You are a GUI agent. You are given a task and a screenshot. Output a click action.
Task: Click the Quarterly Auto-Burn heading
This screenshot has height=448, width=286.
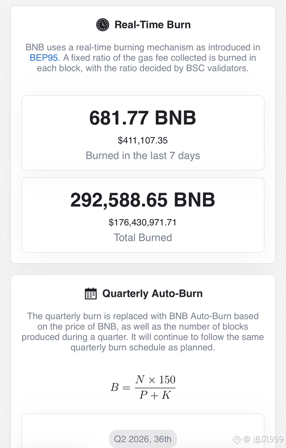tap(153, 293)
